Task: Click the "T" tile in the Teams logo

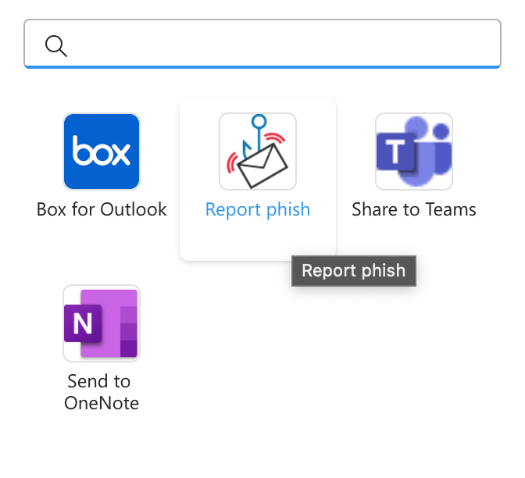Action: 395,152
